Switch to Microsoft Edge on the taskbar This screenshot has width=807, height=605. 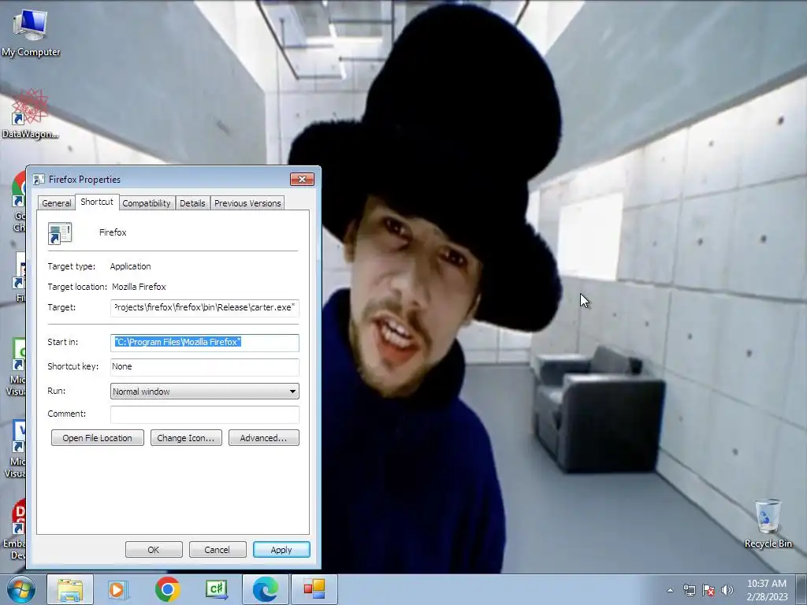(x=265, y=589)
